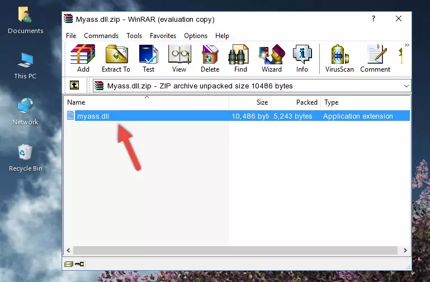Click the 10,486 size value cell
430x282 pixels.
click(250, 116)
